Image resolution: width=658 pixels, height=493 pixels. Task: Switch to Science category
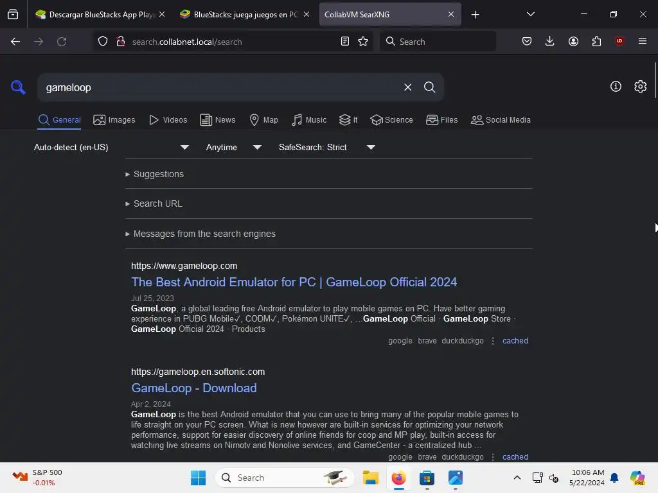tap(391, 120)
